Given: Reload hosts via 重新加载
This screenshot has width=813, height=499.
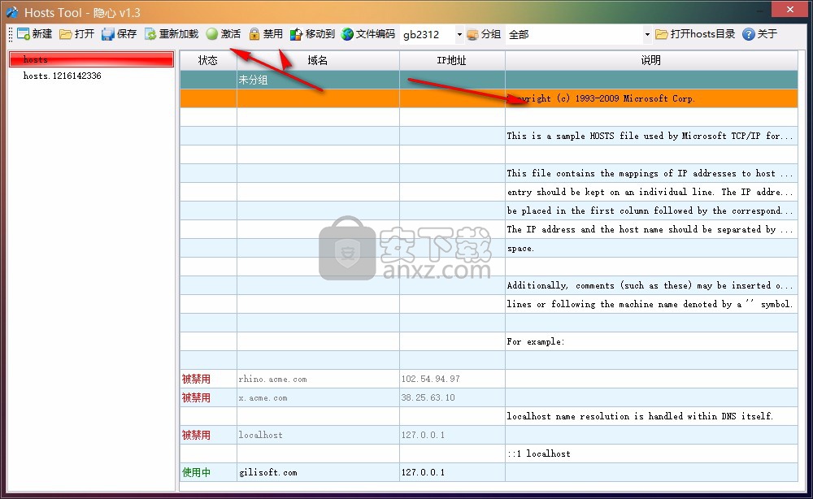Looking at the screenshot, I should (172, 34).
